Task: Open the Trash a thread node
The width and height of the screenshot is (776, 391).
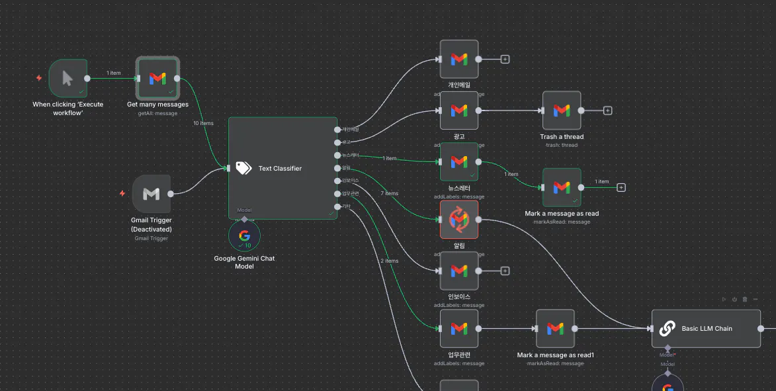Action: coord(562,110)
